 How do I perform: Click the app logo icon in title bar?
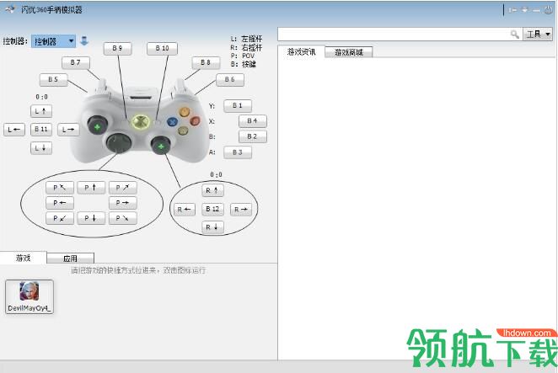[x=10, y=9]
